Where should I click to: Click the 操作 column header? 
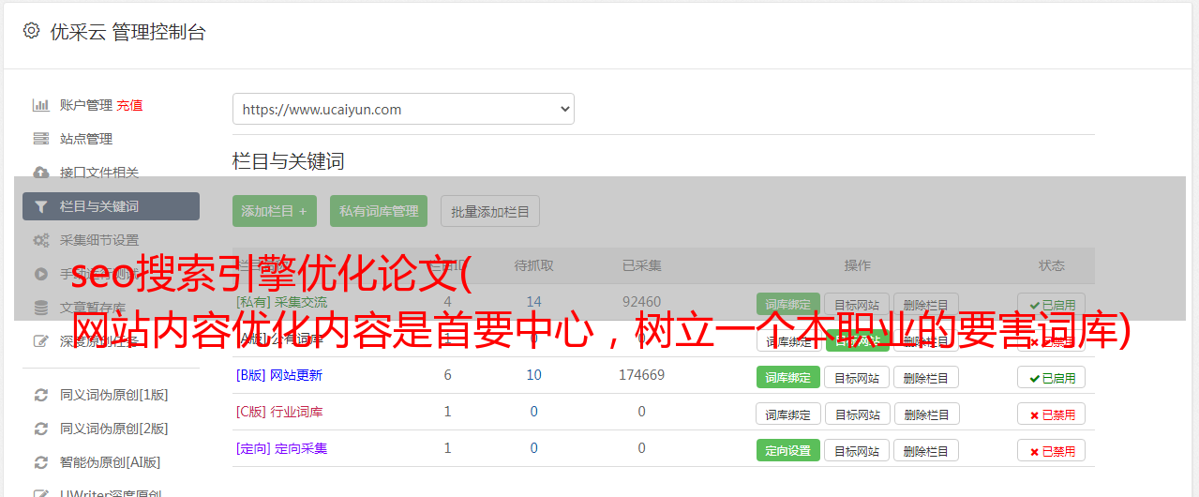858,265
